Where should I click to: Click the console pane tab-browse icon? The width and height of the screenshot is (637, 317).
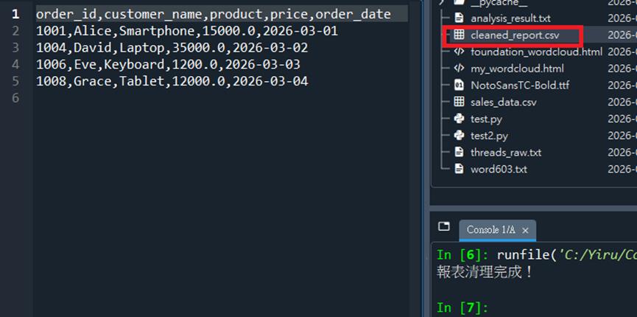pyautogui.click(x=443, y=226)
